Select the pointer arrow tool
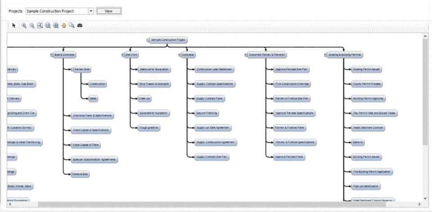The width and height of the screenshot is (432, 212). click(14, 26)
